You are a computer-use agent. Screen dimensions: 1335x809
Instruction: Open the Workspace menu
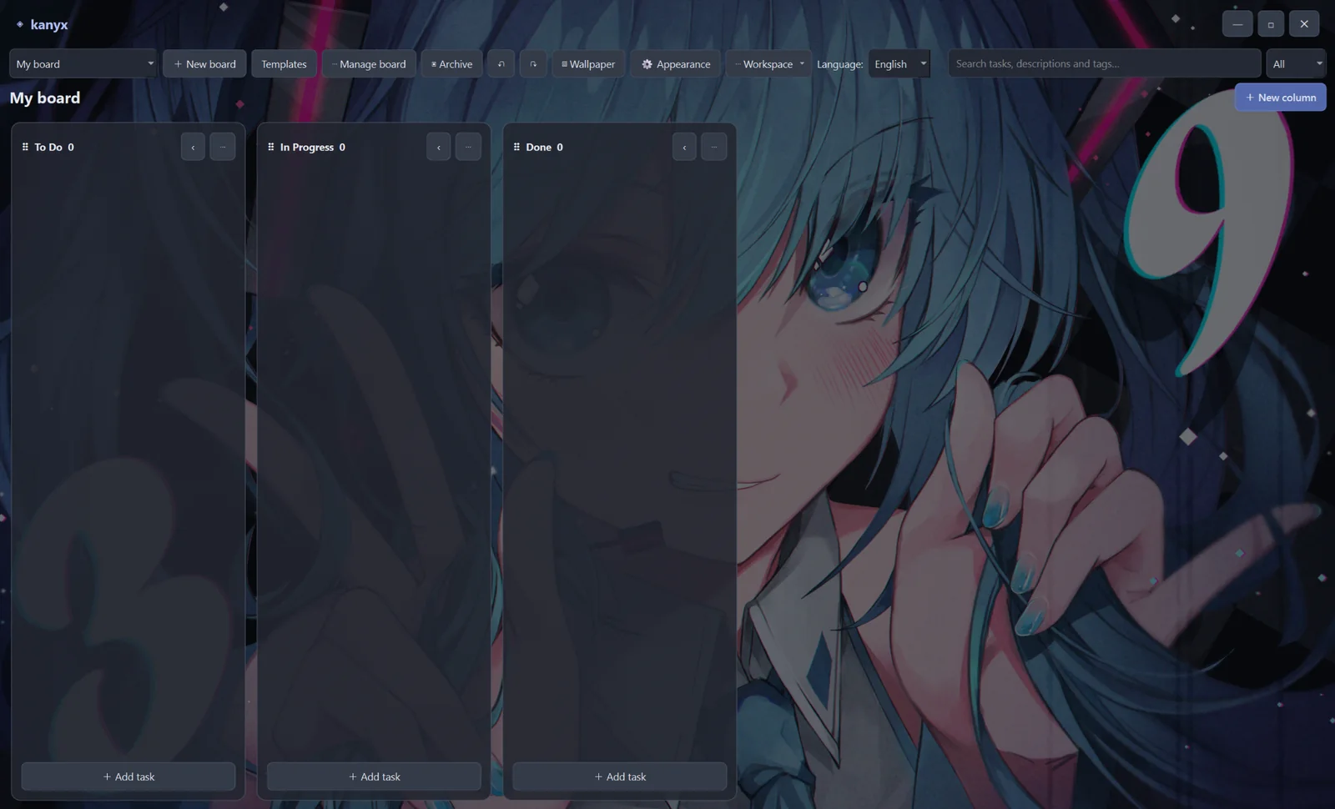(x=768, y=64)
